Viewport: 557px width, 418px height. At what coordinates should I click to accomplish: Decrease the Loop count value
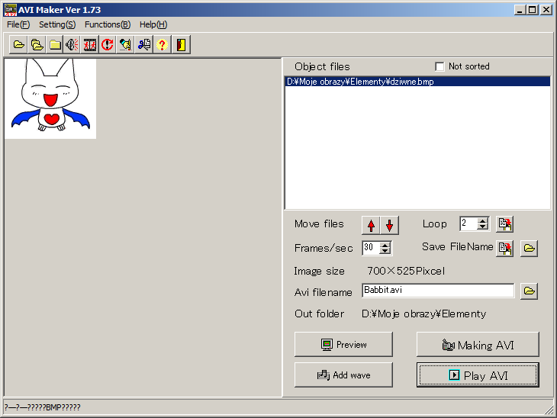[482, 227]
